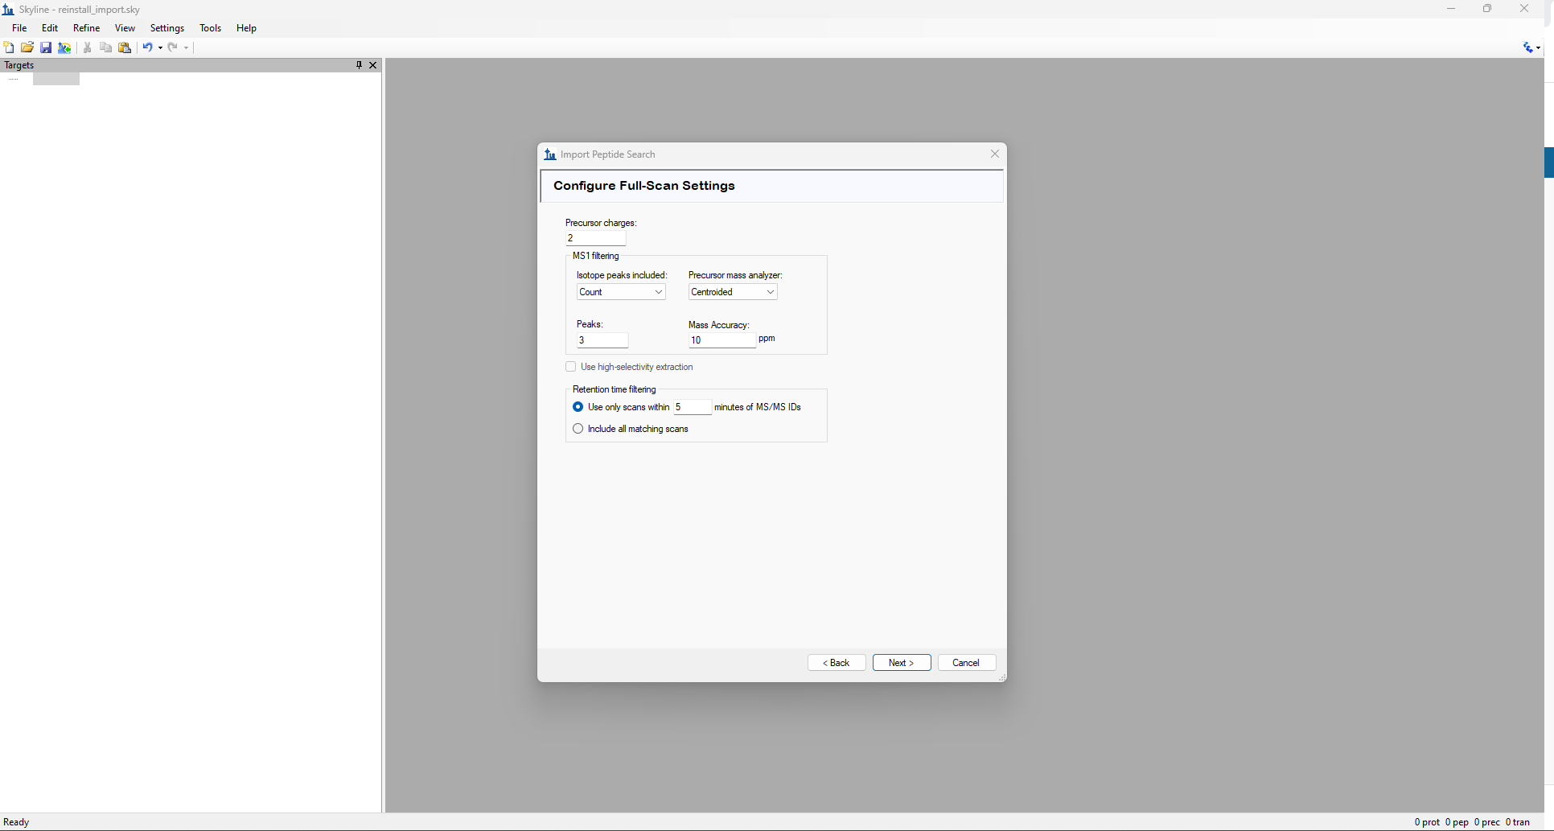
Task: Click the Back button in wizard
Action: [837, 663]
